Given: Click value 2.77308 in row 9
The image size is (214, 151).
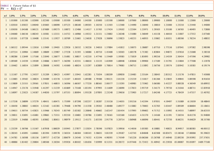Looking at the screenshot, I should point(191,61).
